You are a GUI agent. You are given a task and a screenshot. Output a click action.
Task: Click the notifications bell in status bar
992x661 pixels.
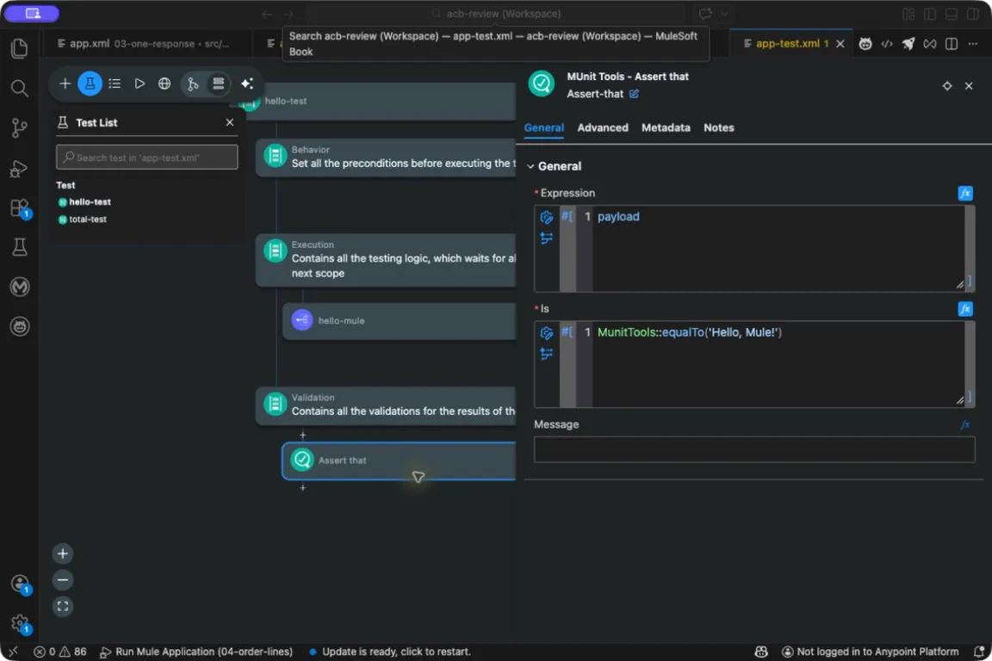(x=978, y=652)
